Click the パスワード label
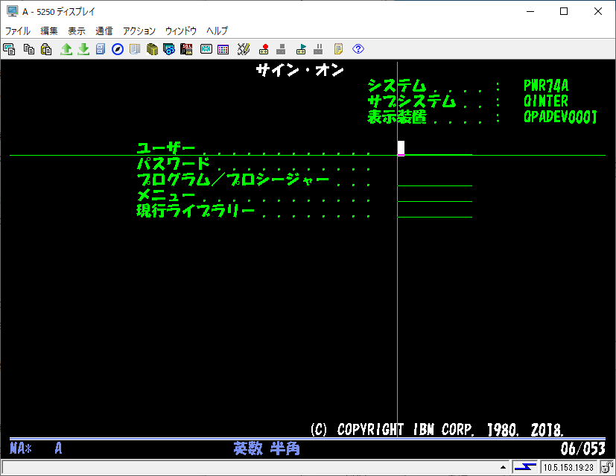 (174, 163)
